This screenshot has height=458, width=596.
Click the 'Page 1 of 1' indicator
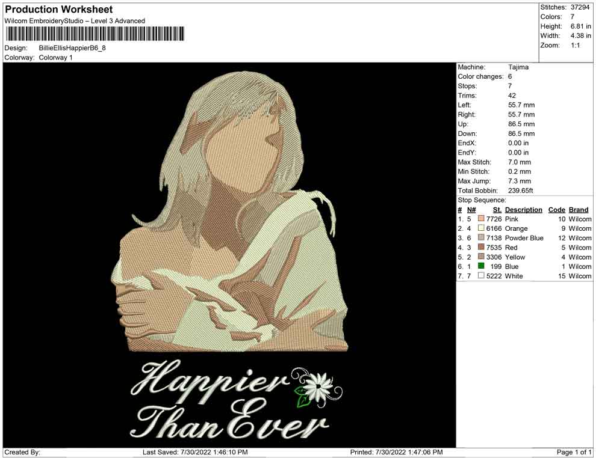[x=574, y=452]
